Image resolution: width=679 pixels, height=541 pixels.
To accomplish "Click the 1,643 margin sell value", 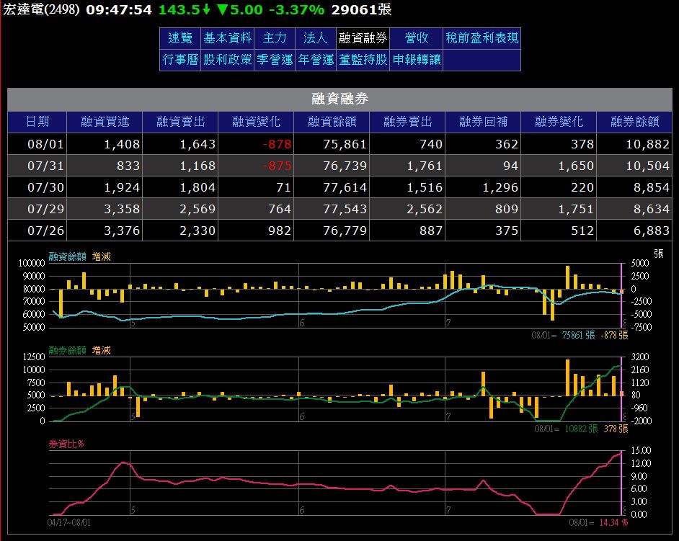I will click(x=198, y=144).
